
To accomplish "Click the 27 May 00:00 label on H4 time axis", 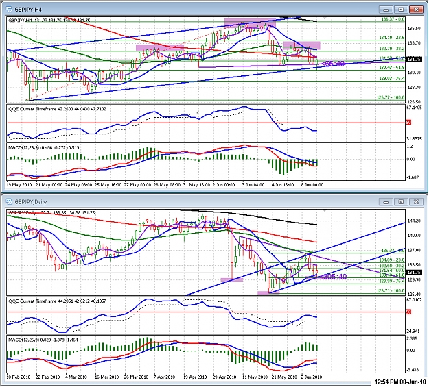I will click(x=137, y=185).
